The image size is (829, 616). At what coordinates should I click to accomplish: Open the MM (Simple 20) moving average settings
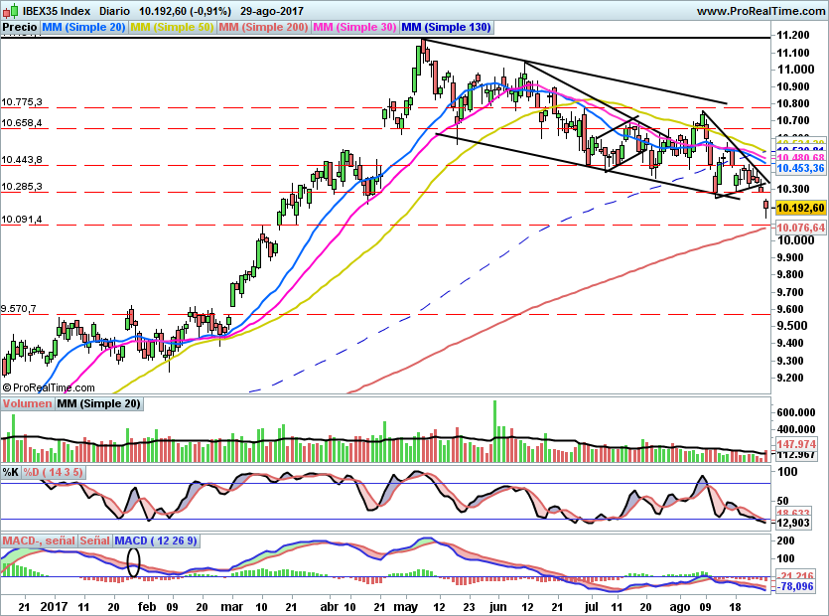pos(82,27)
